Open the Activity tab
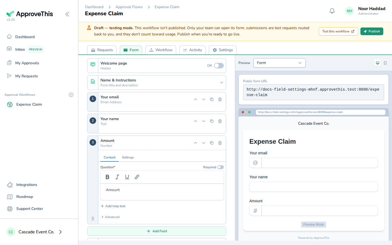This screenshot has height=245, width=392. click(x=192, y=50)
